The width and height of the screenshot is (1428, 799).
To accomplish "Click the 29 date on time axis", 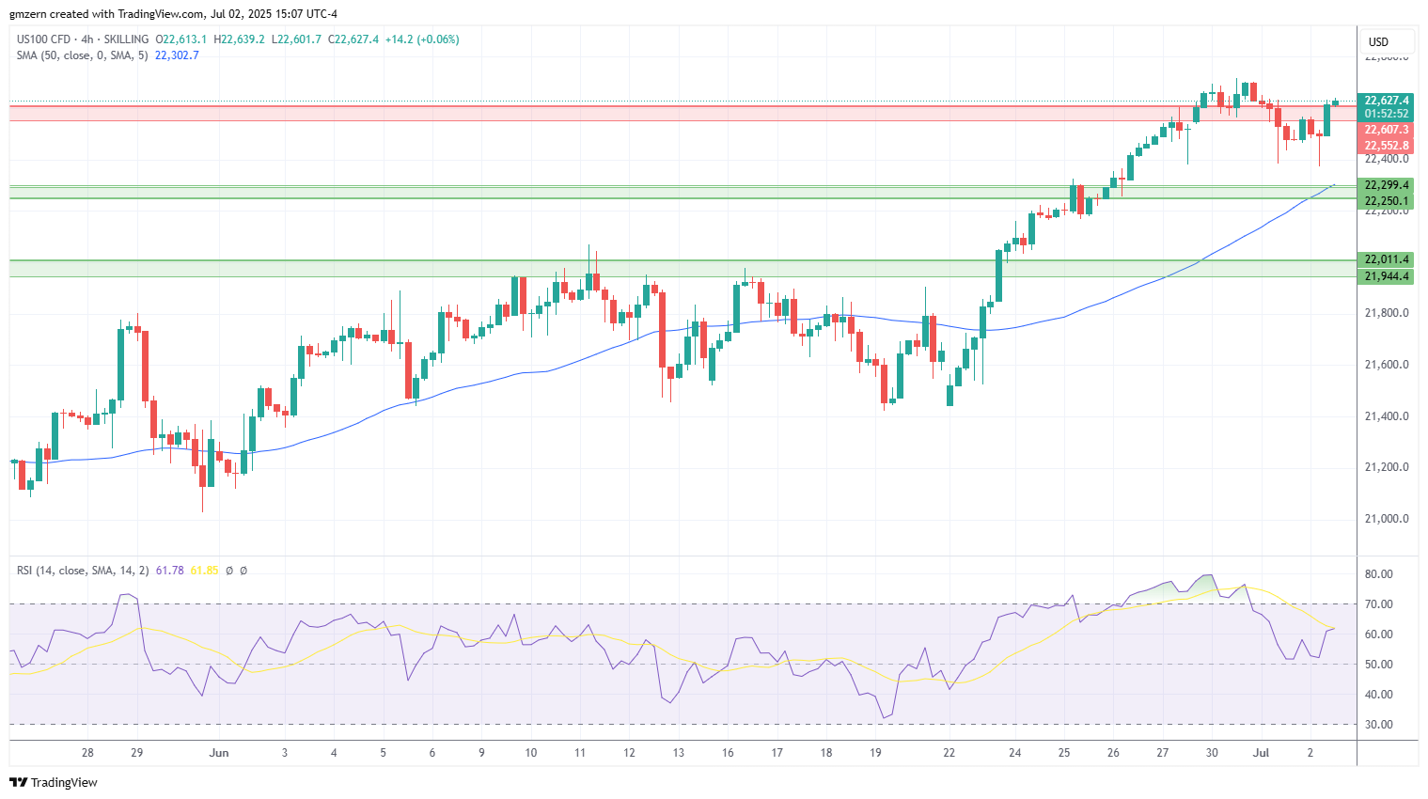I will [x=136, y=753].
